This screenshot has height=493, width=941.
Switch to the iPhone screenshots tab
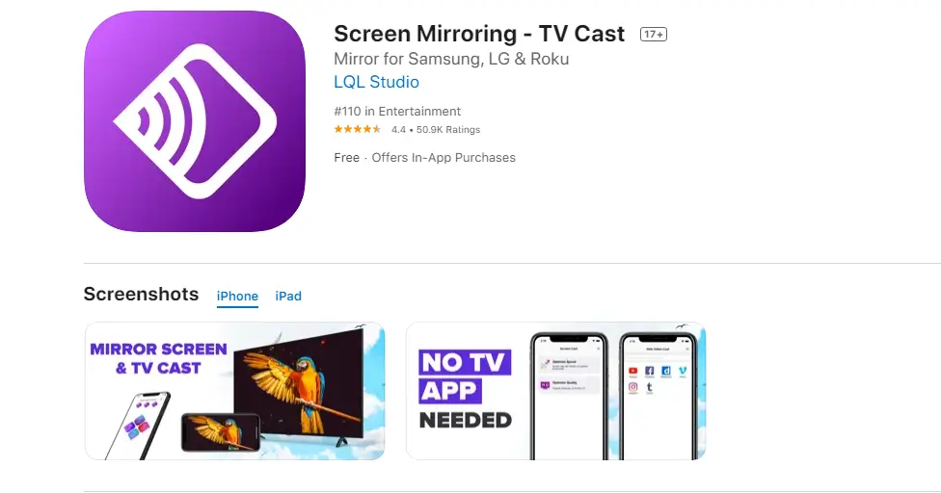(x=237, y=296)
